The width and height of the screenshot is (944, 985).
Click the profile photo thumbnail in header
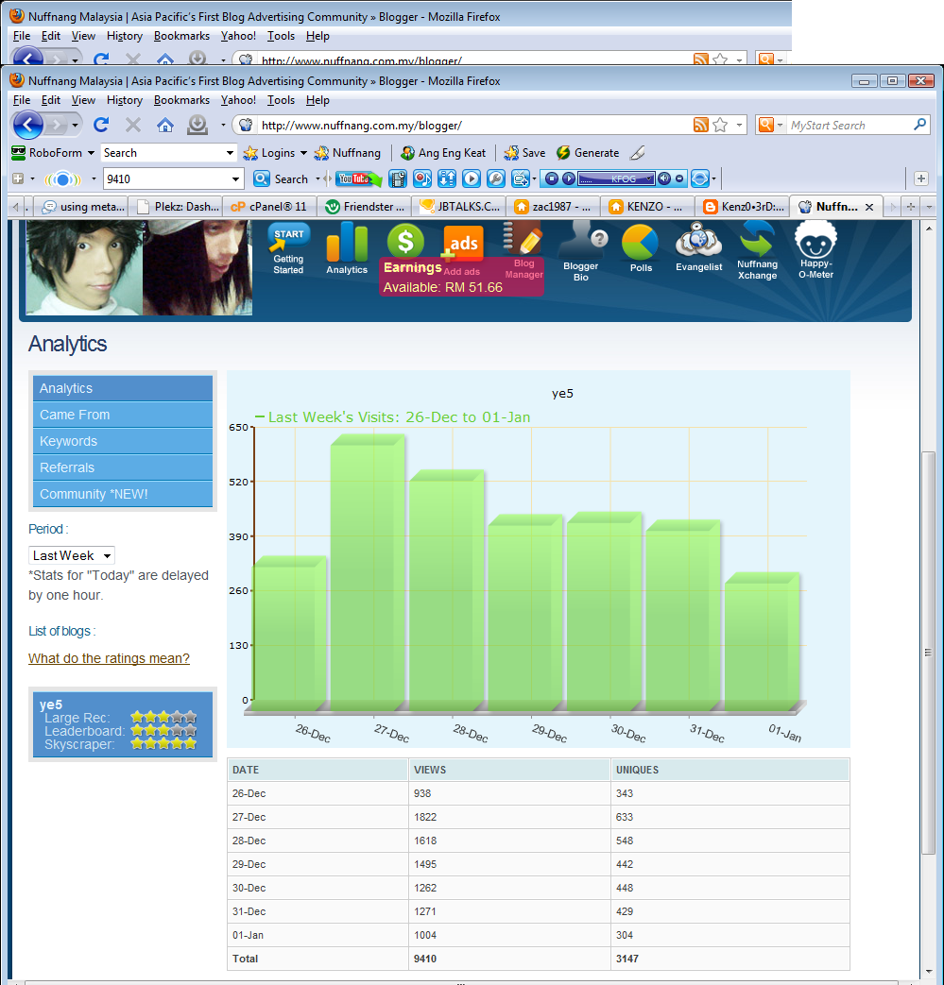pos(139,267)
